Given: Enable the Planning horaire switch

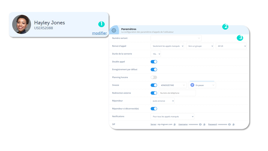Looking at the screenshot, I should click(154, 77).
